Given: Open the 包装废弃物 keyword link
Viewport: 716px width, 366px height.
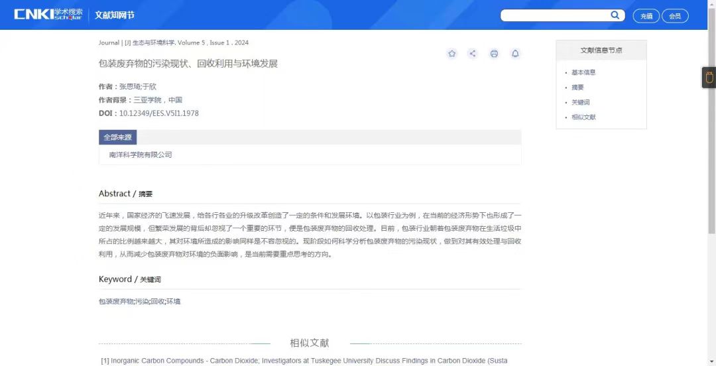Looking at the screenshot, I should (116, 302).
